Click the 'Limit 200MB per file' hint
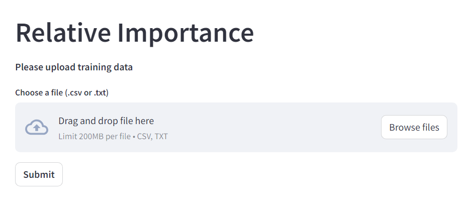 coord(95,136)
